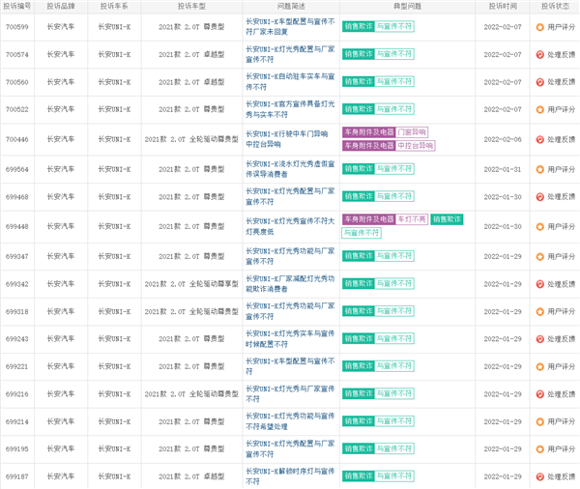Open link '灯光秀实车与宣传时候配置不符'
The width and height of the screenshot is (580, 489).
coord(290,339)
